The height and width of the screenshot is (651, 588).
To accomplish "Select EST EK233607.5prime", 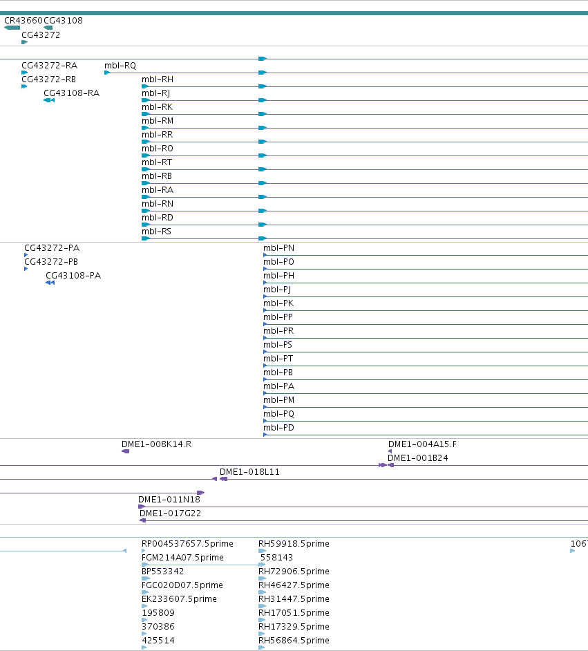I will click(179, 598).
